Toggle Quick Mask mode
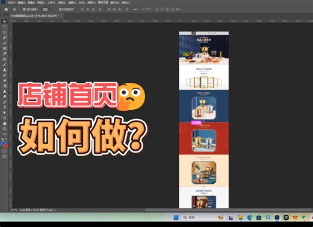 pyautogui.click(x=4, y=151)
